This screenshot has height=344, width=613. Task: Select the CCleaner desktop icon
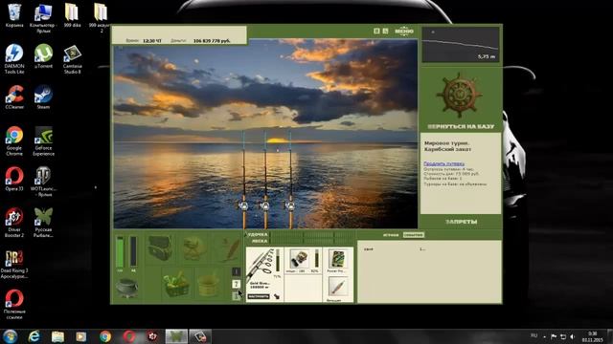pyautogui.click(x=14, y=97)
